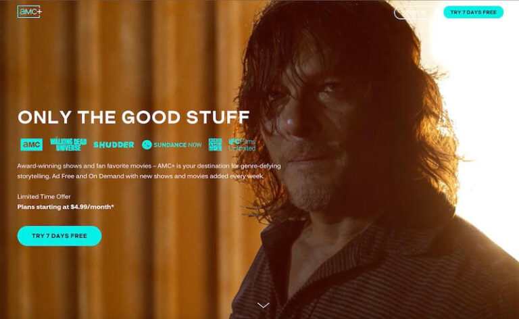This screenshot has width=519, height=319.
Task: Select the Walking Dead Universe logo
Action: [x=68, y=144]
